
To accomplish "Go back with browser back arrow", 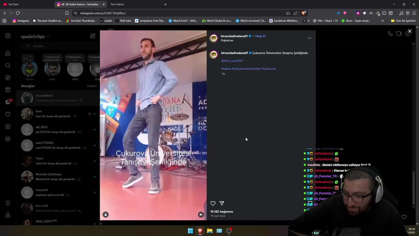I will [5, 13].
